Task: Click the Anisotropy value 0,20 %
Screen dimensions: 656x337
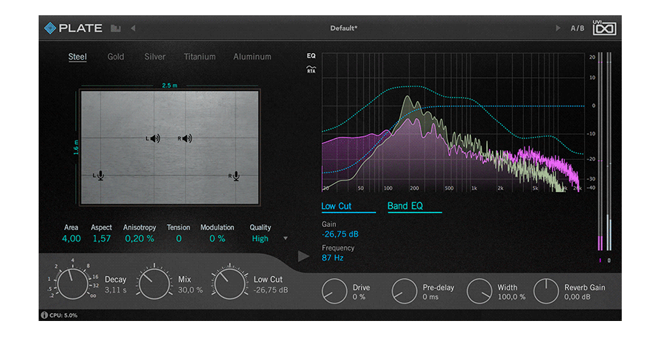Action: (139, 239)
